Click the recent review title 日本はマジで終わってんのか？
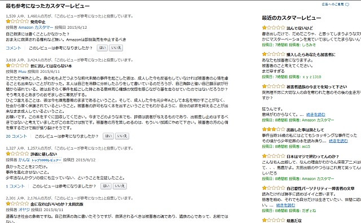The height and width of the screenshot is (223, 361). click(x=312, y=156)
